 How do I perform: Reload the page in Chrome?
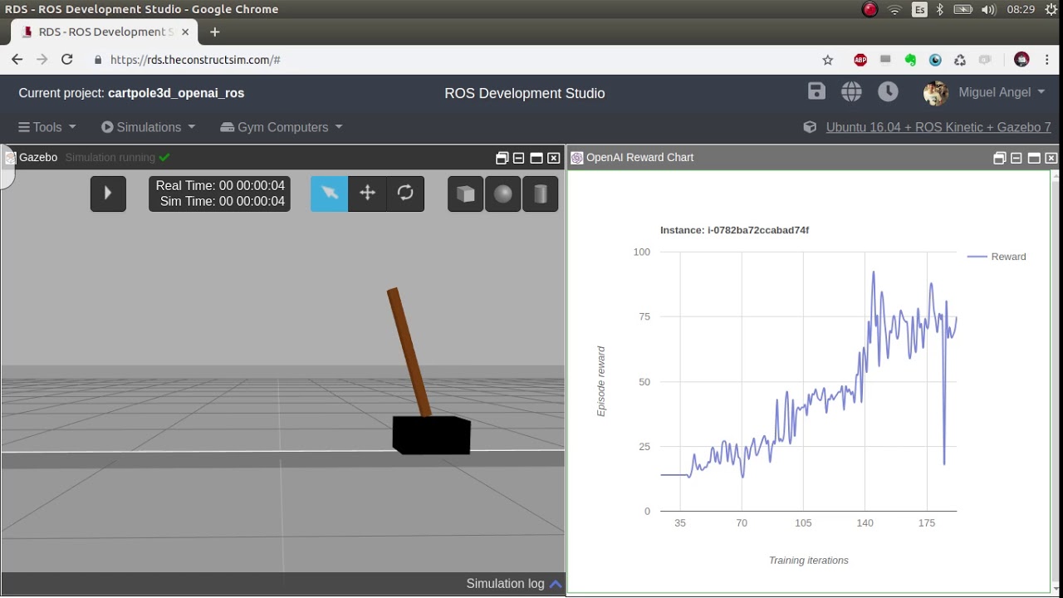point(67,60)
